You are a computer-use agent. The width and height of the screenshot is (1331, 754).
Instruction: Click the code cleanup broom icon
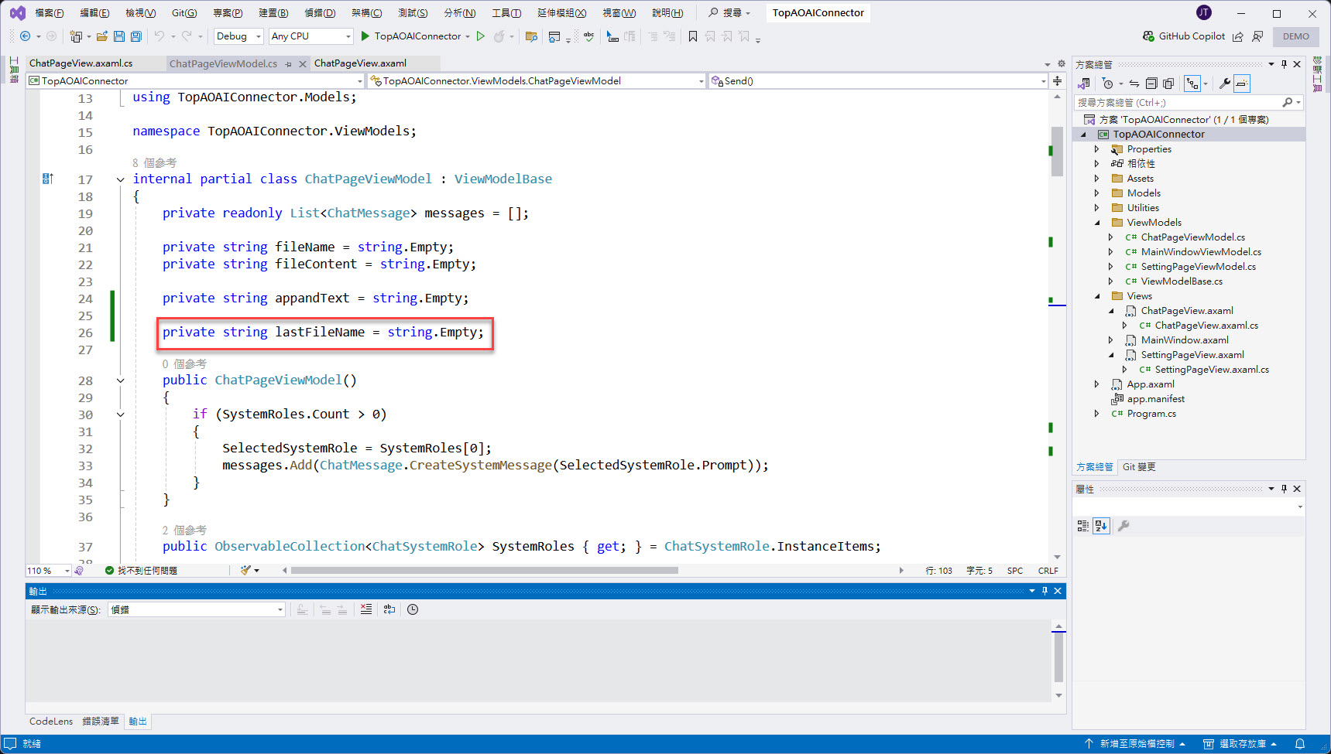point(245,571)
